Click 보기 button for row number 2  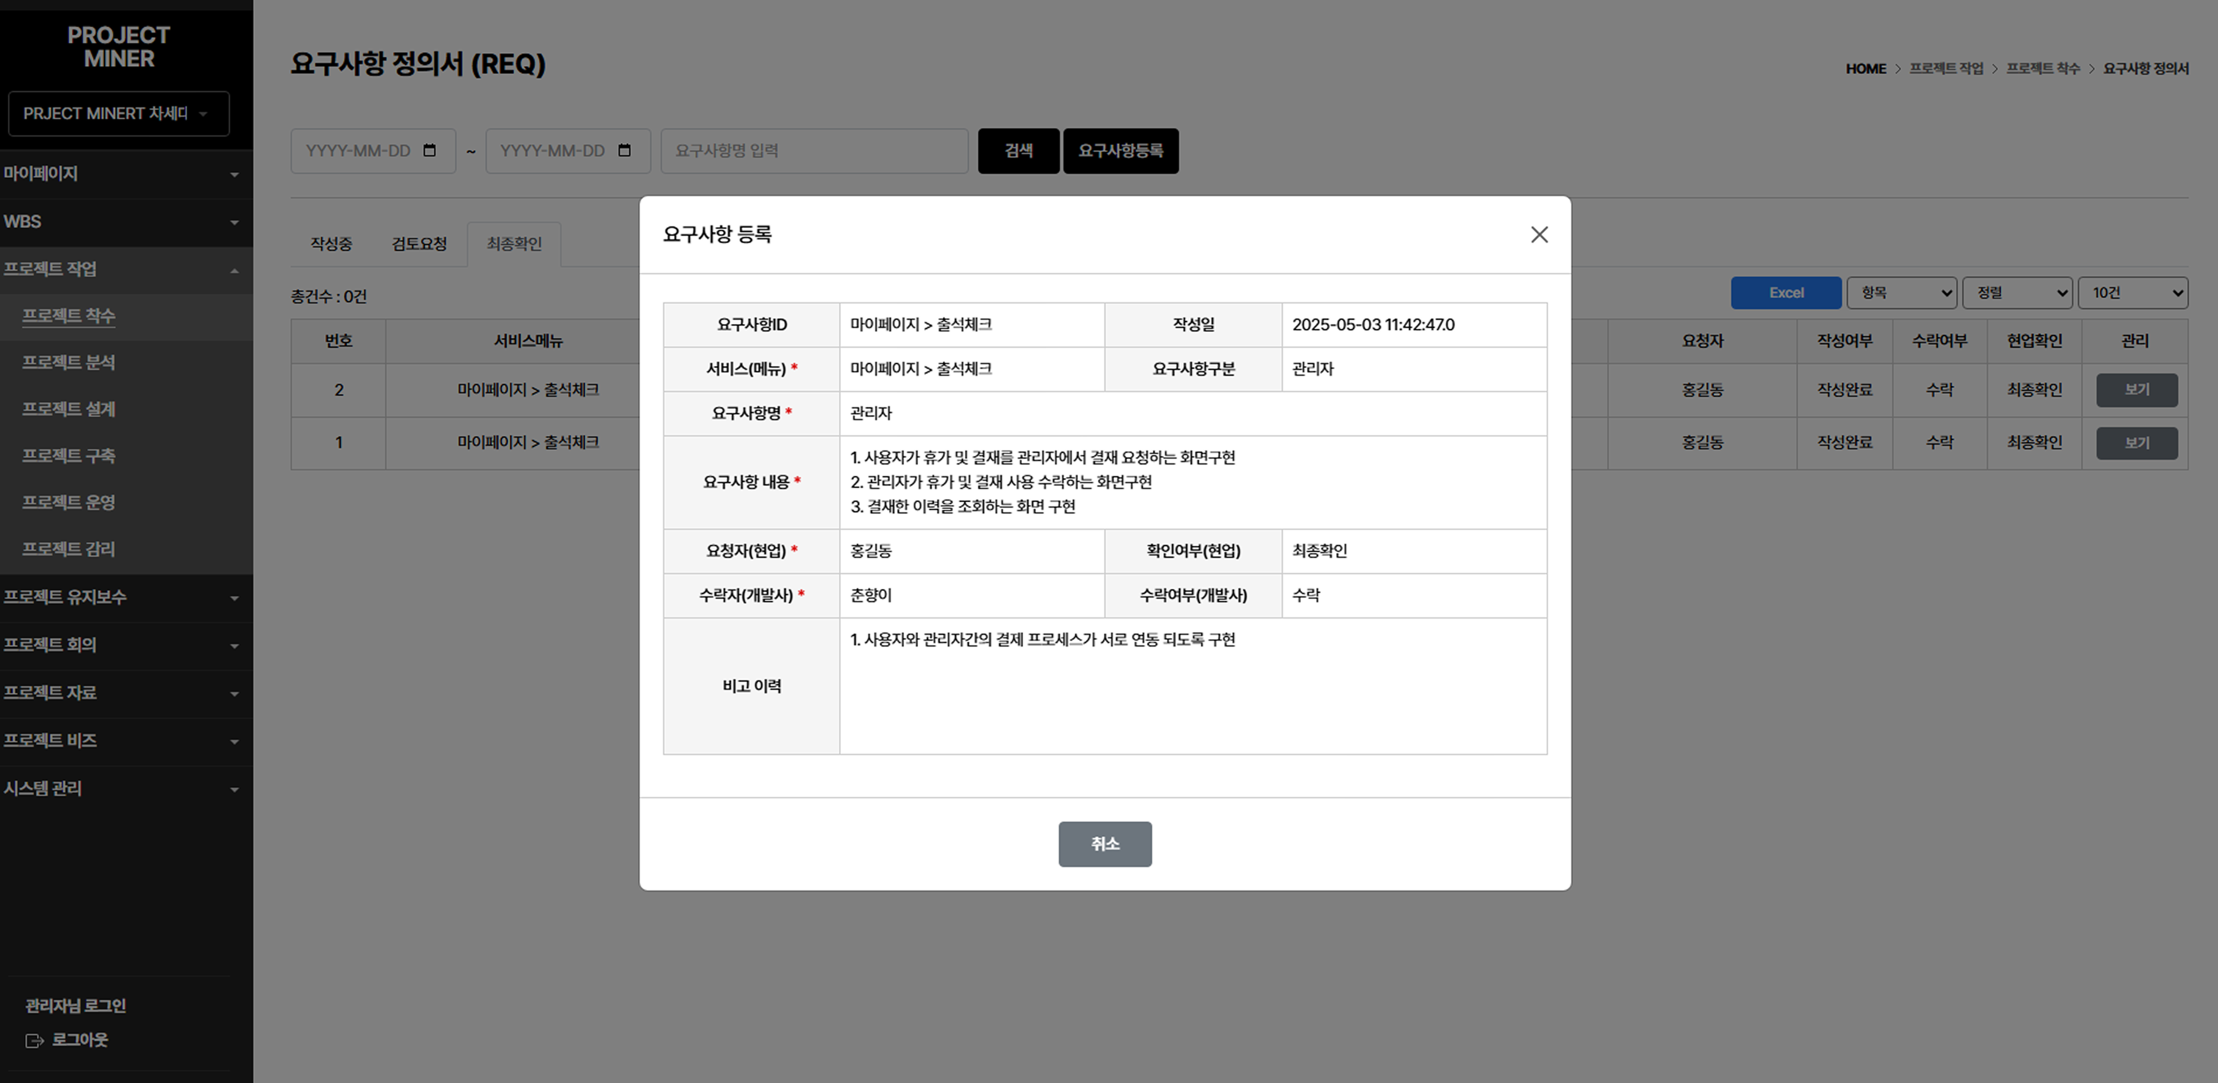coord(2136,390)
